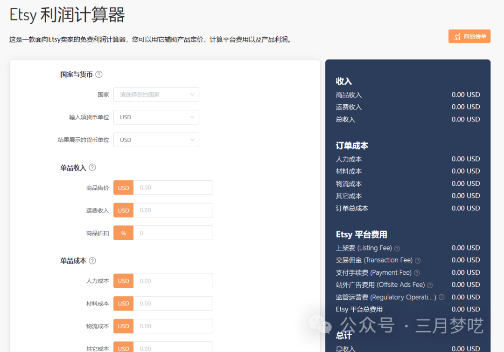Click the USD prefix on 材料成本
Image resolution: width=504 pixels, height=352 pixels.
pos(123,304)
